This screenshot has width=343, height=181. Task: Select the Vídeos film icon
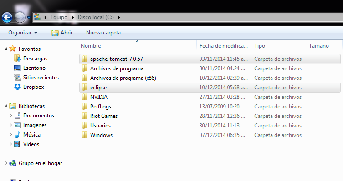pyautogui.click(x=17, y=144)
